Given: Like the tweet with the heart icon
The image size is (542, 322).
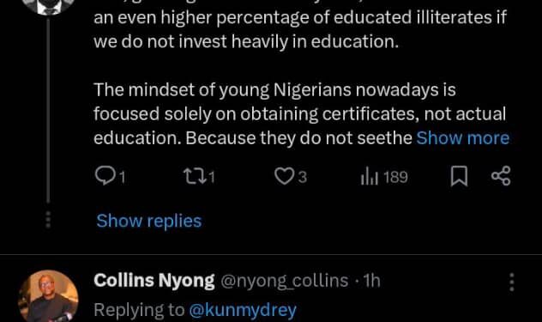Looking at the screenshot, I should point(284,176).
